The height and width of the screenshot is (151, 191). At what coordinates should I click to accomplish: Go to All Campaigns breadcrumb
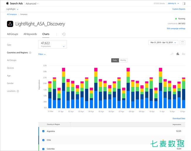12,14
